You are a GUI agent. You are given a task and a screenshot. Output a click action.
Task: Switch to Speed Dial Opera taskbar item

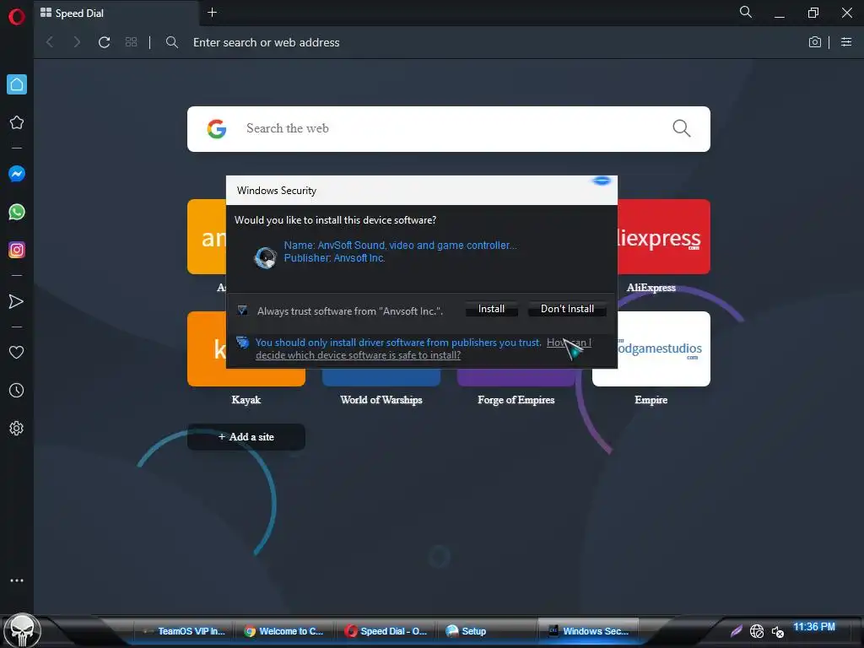(386, 631)
